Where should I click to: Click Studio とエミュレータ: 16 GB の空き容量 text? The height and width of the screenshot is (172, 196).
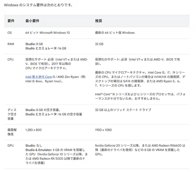pos(54,114)
